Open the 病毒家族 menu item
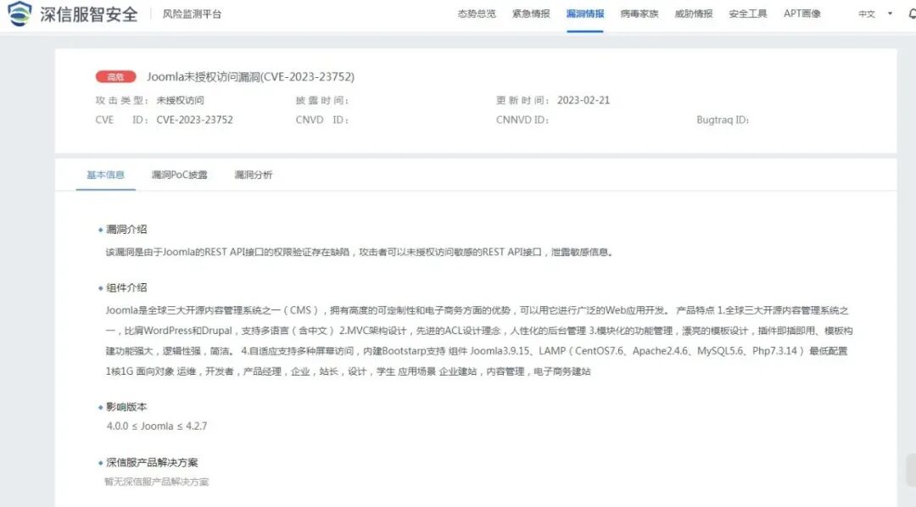 640,14
